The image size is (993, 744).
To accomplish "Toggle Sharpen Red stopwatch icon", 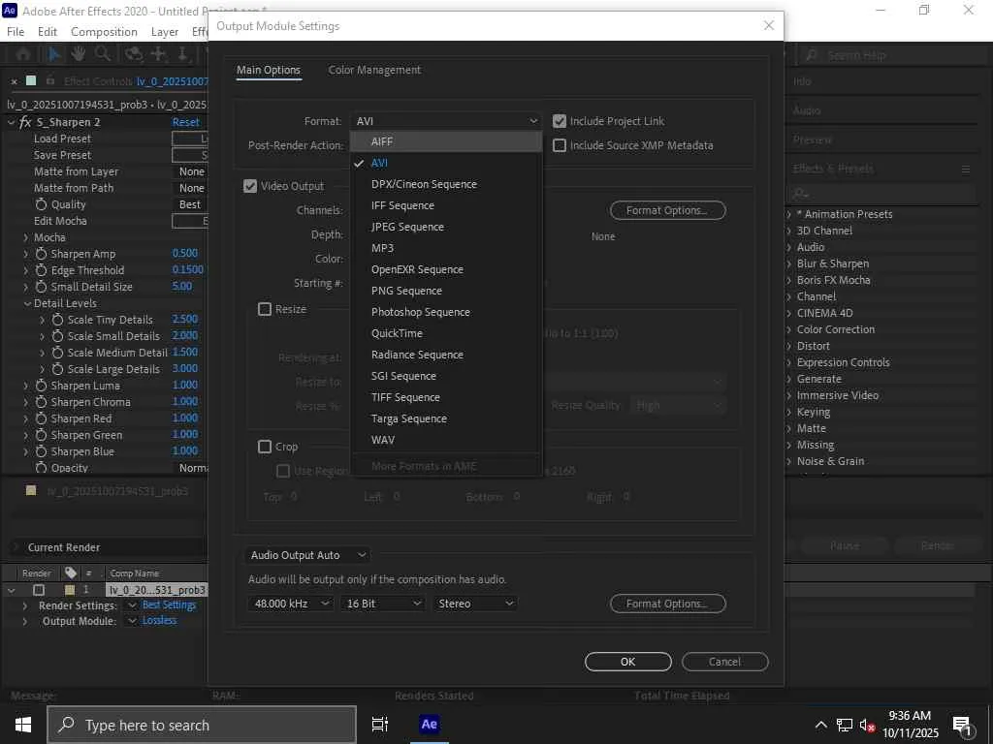I will coord(41,418).
